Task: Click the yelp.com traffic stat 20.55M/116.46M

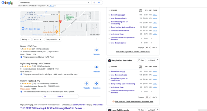Action: coord(79,105)
